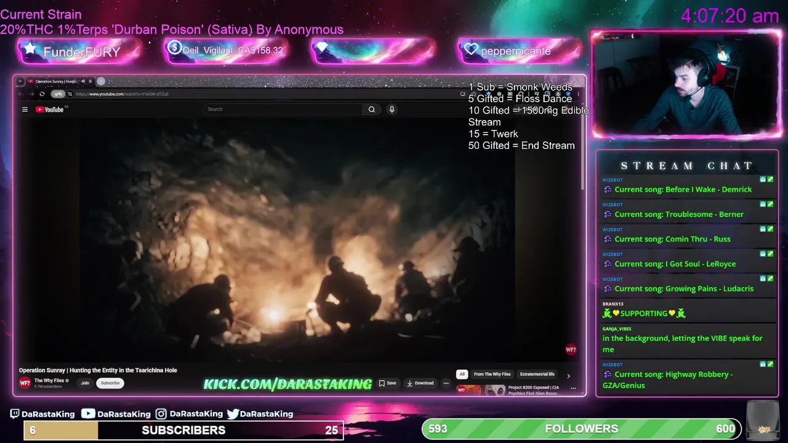Click the YouTube search magnifier button
The image size is (788, 443).
click(x=371, y=109)
